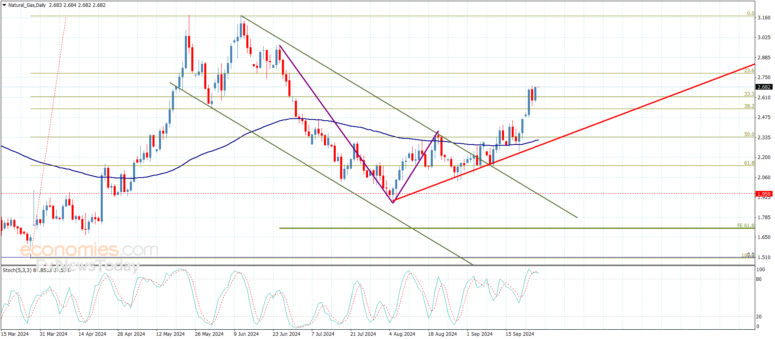This screenshot has width=775, height=339.
Task: Open the economies.com watermark link
Action: click(89, 250)
